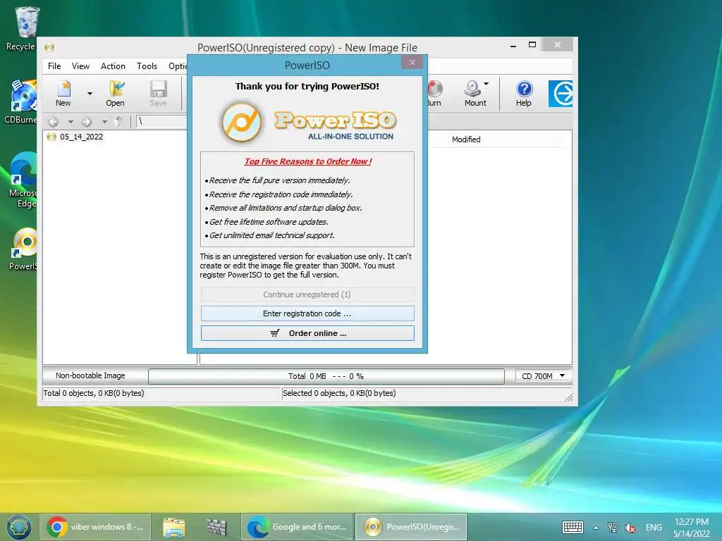Click the Forward navigation arrow

pyautogui.click(x=87, y=122)
